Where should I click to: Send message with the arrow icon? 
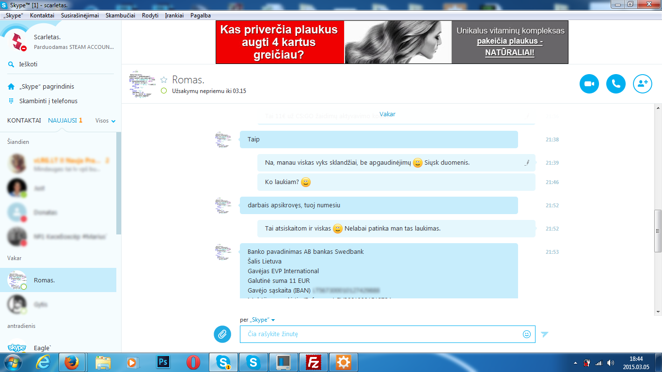coord(545,334)
